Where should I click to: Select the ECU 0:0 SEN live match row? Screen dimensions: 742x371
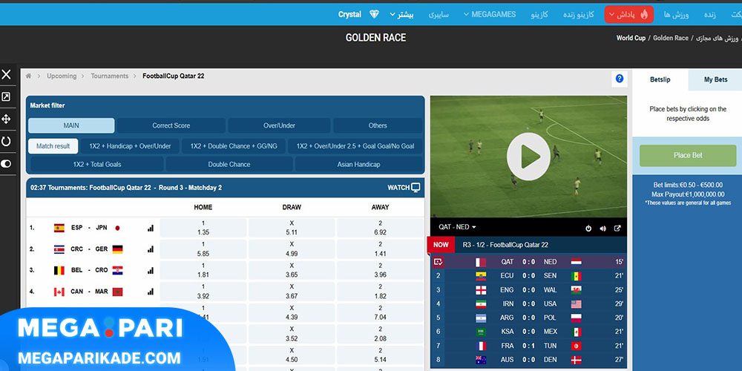pyautogui.click(x=529, y=275)
